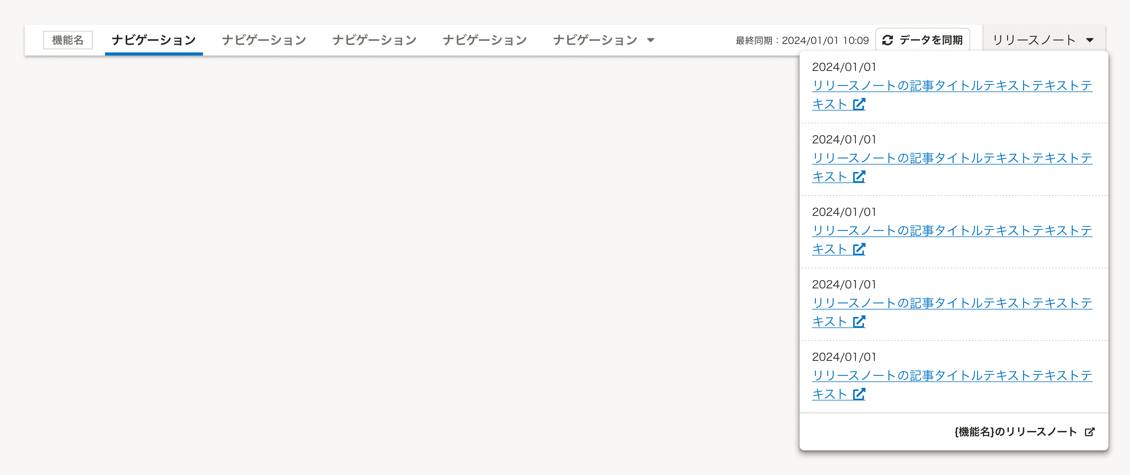Collapse the リリースノート dropdown arrow
The height and width of the screenshot is (475, 1130).
(1089, 40)
